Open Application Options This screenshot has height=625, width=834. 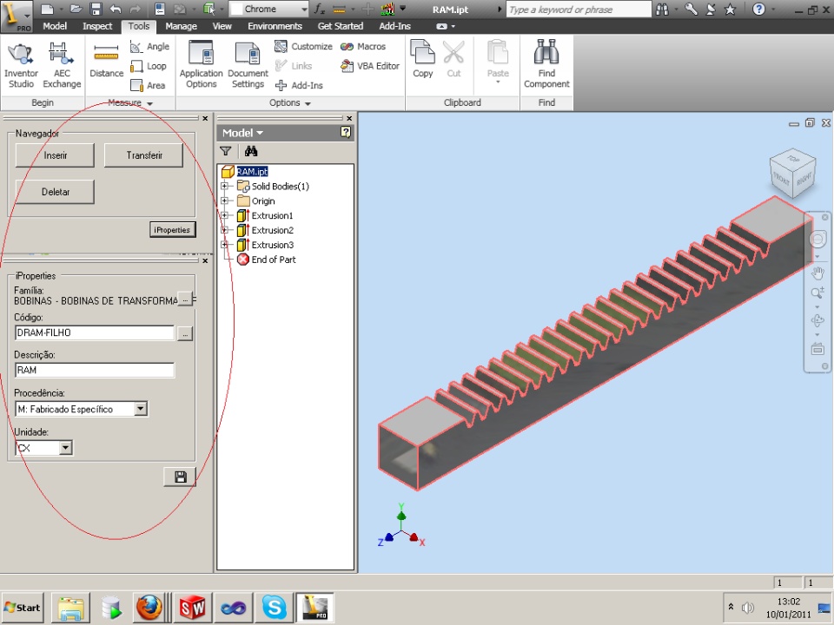(201, 65)
